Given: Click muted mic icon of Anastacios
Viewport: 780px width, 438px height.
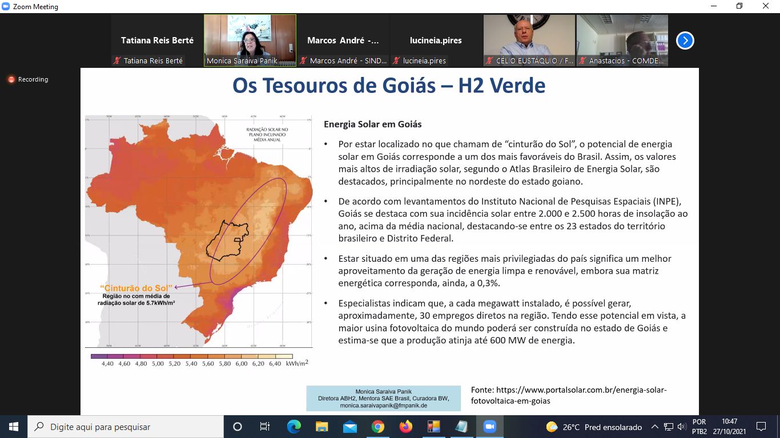Looking at the screenshot, I should tap(582, 60).
